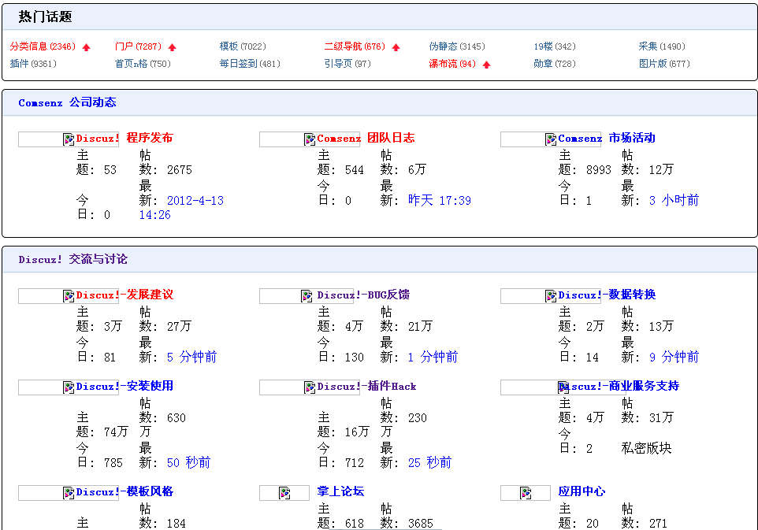This screenshot has height=530, width=758.
Task: Open the 门户 (7287) hot topic
Action: pyautogui.click(x=138, y=46)
